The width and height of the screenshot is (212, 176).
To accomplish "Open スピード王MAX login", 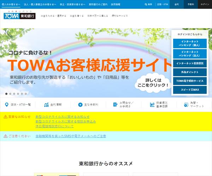I will pos(190,90).
